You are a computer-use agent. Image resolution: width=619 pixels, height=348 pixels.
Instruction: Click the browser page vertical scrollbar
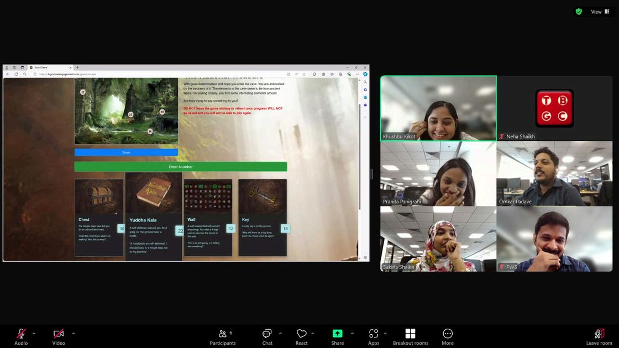[360, 157]
